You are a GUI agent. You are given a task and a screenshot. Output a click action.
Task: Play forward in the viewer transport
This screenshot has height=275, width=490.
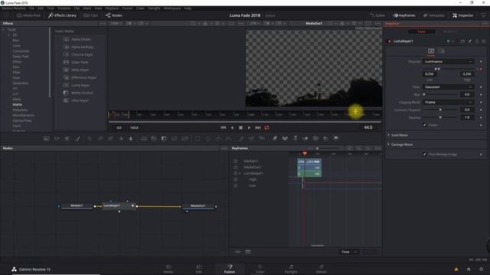[249, 128]
